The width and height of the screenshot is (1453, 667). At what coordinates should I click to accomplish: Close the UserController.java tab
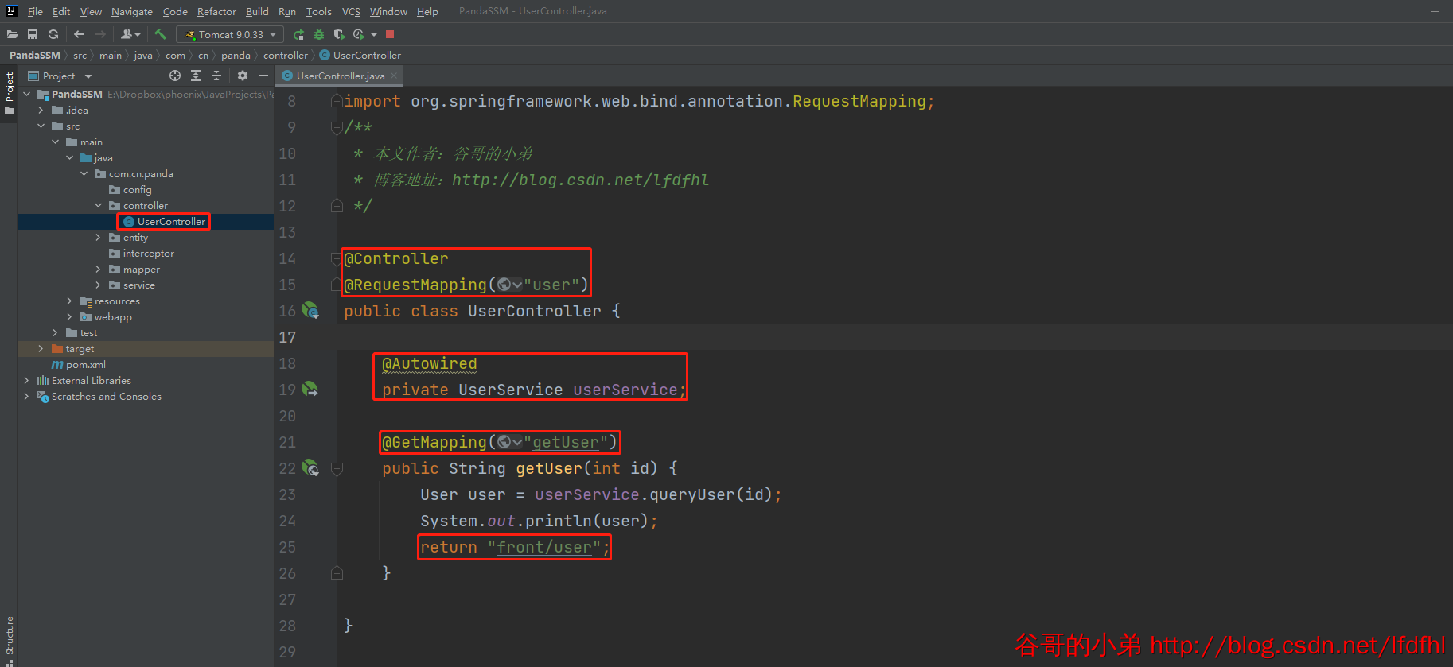[393, 76]
